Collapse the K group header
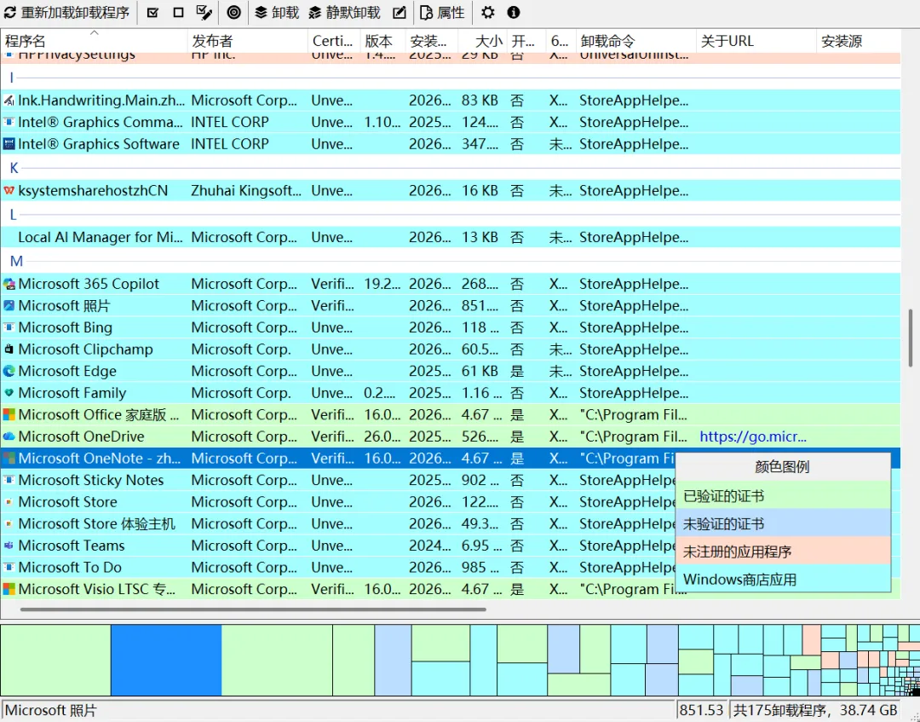This screenshot has width=920, height=722. (14, 168)
